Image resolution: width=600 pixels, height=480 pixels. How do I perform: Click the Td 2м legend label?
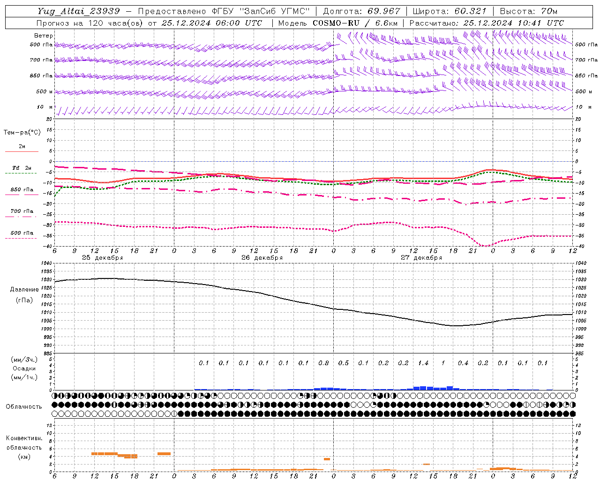pyautogui.click(x=22, y=168)
